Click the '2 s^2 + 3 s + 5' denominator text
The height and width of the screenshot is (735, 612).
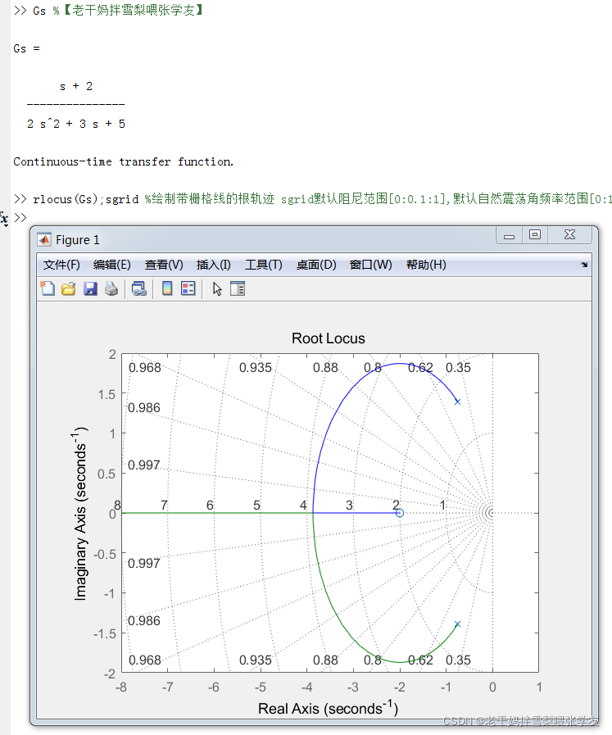click(76, 124)
